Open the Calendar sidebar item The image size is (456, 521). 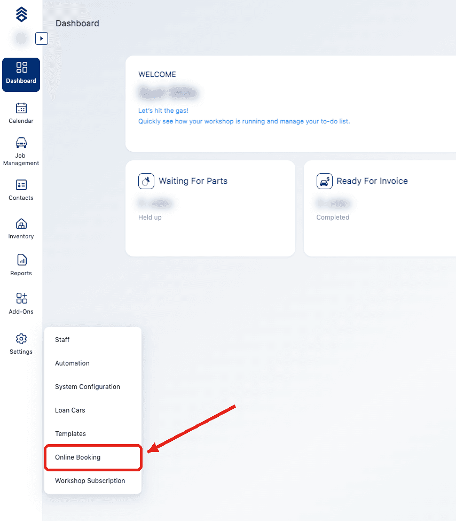21,113
